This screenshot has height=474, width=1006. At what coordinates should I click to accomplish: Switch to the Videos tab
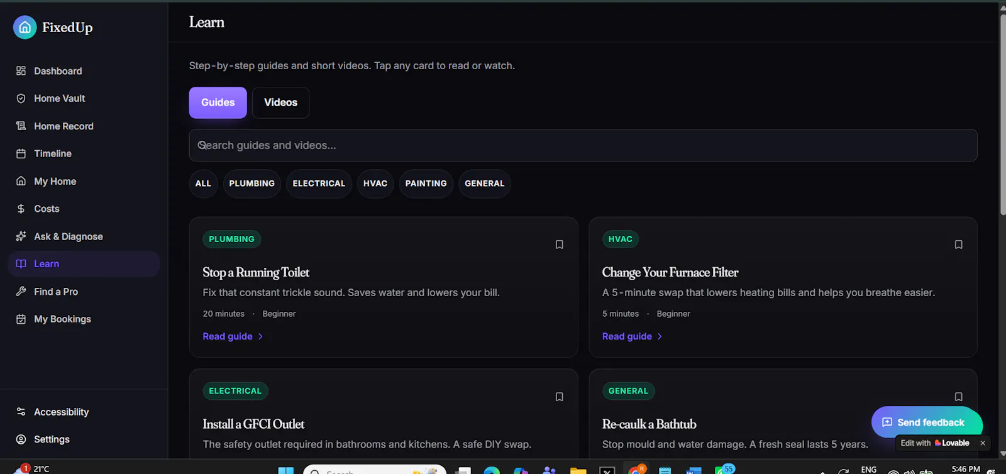[280, 102]
